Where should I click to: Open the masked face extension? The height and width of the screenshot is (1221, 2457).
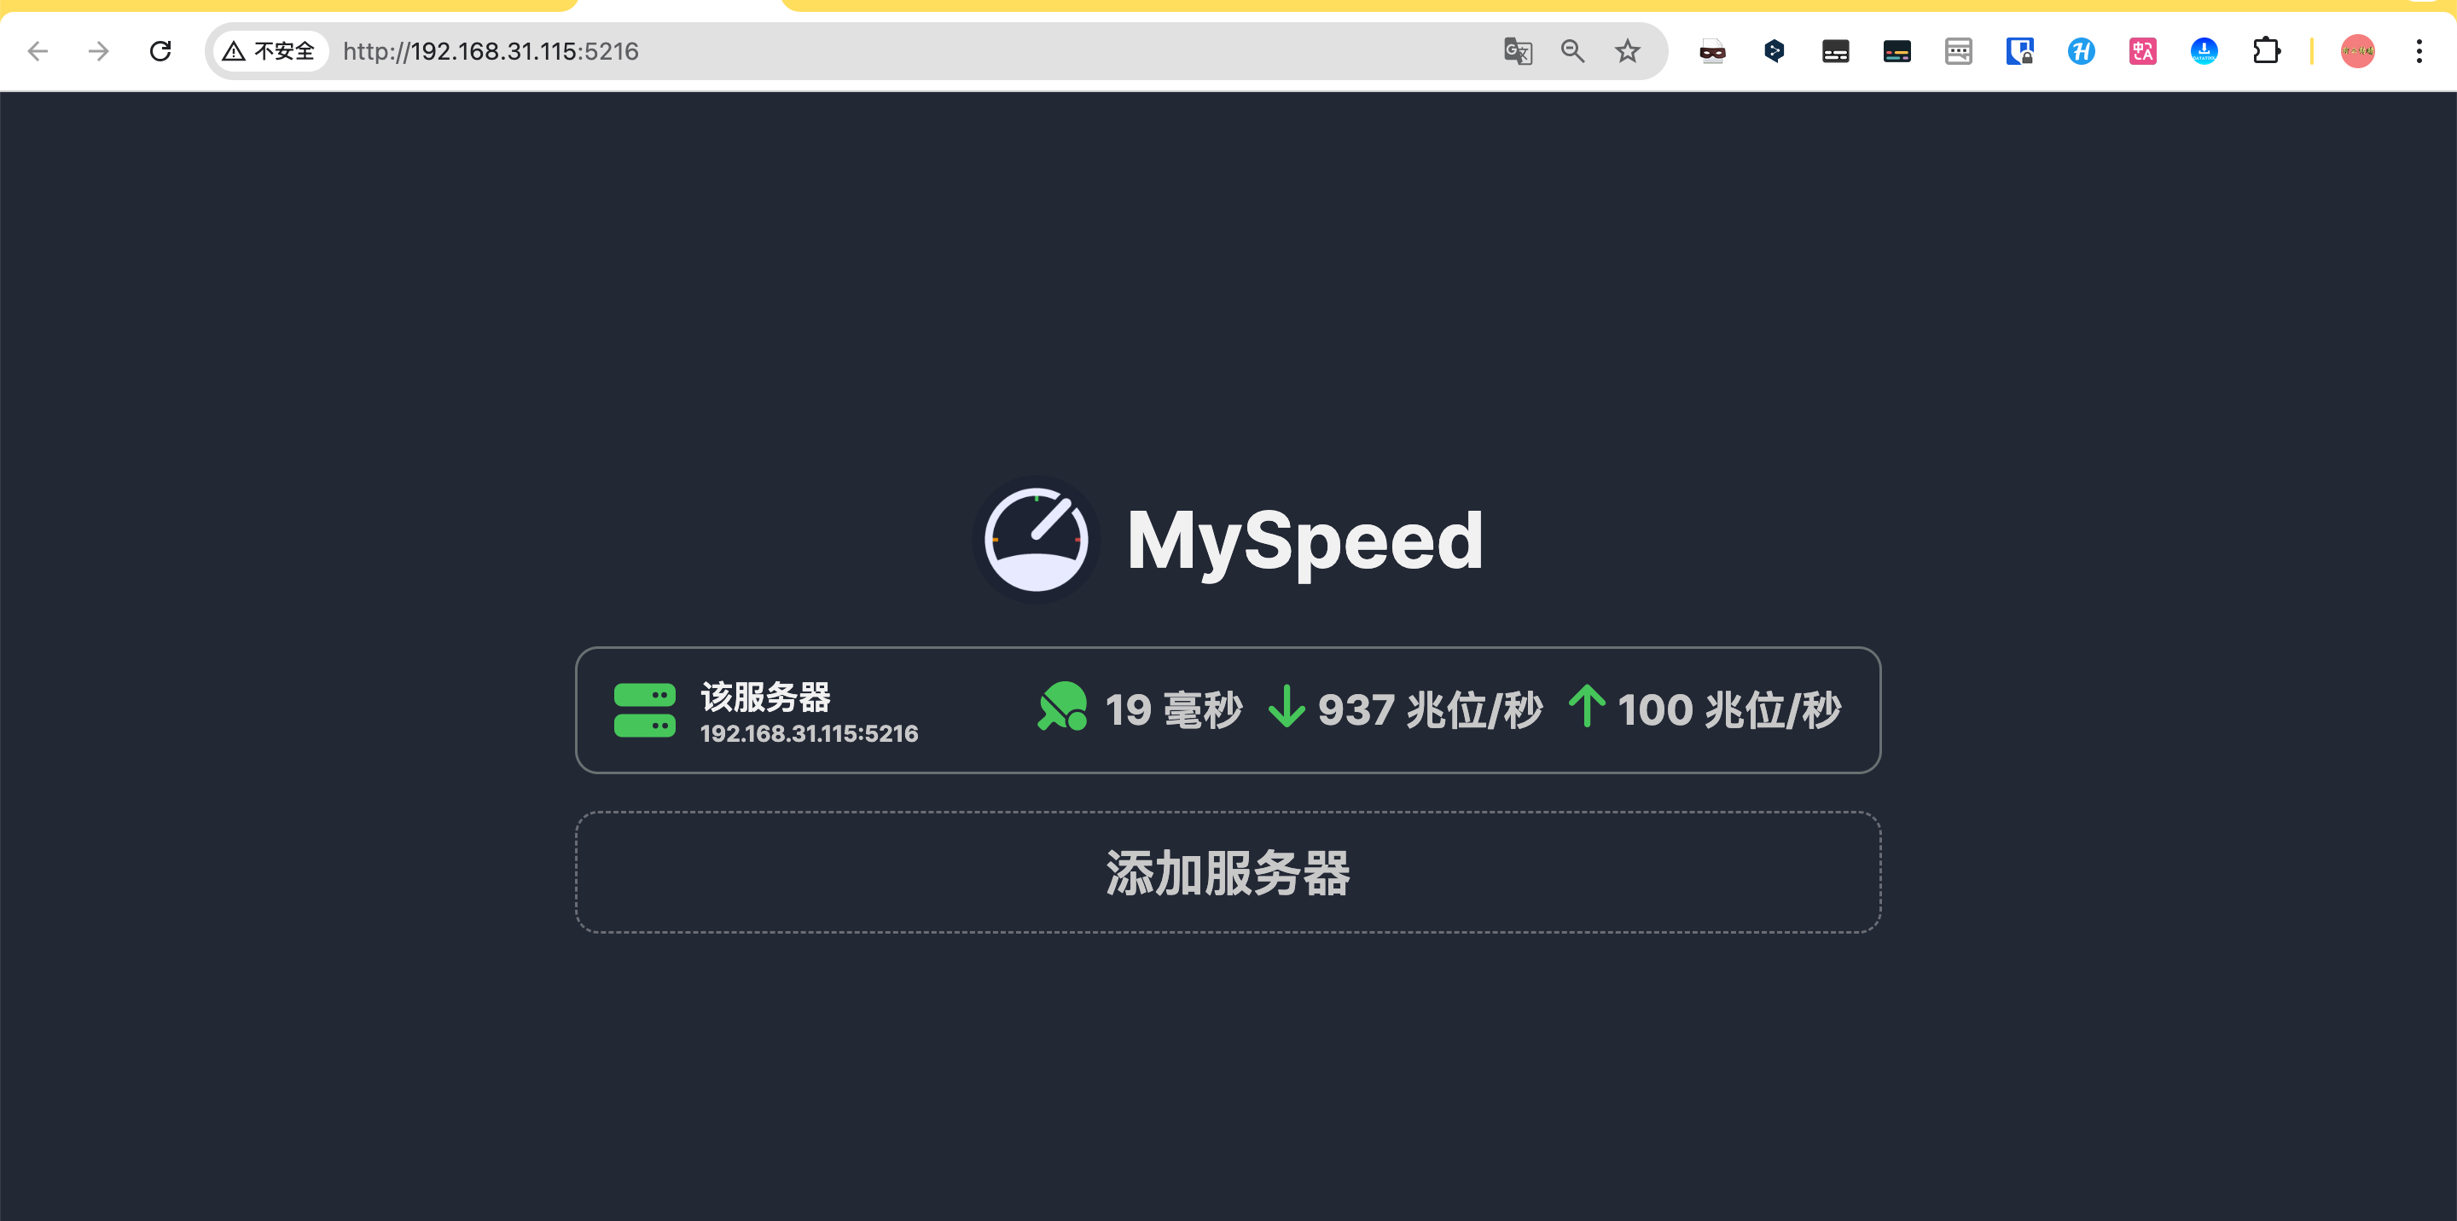coord(1713,51)
